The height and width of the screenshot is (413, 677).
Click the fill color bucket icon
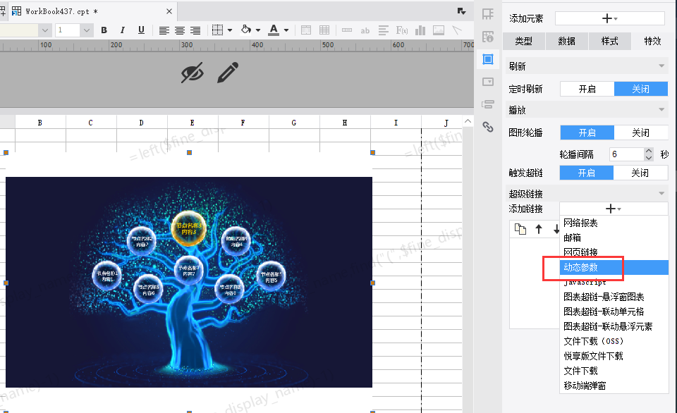pos(245,30)
